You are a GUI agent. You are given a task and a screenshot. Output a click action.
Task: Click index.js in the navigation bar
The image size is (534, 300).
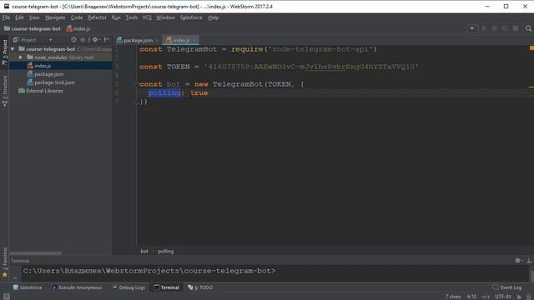tap(78, 28)
